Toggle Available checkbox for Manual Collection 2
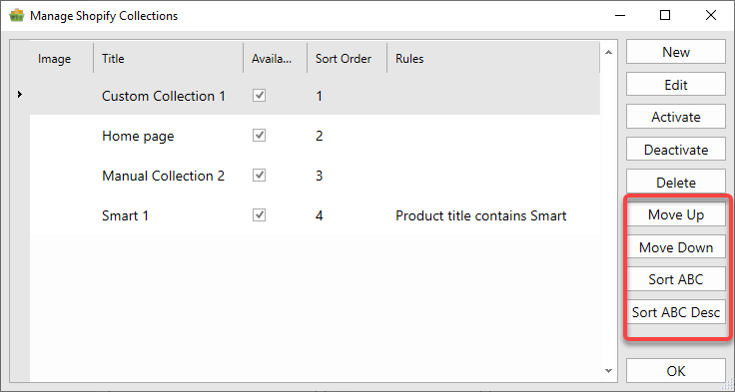 point(260,176)
